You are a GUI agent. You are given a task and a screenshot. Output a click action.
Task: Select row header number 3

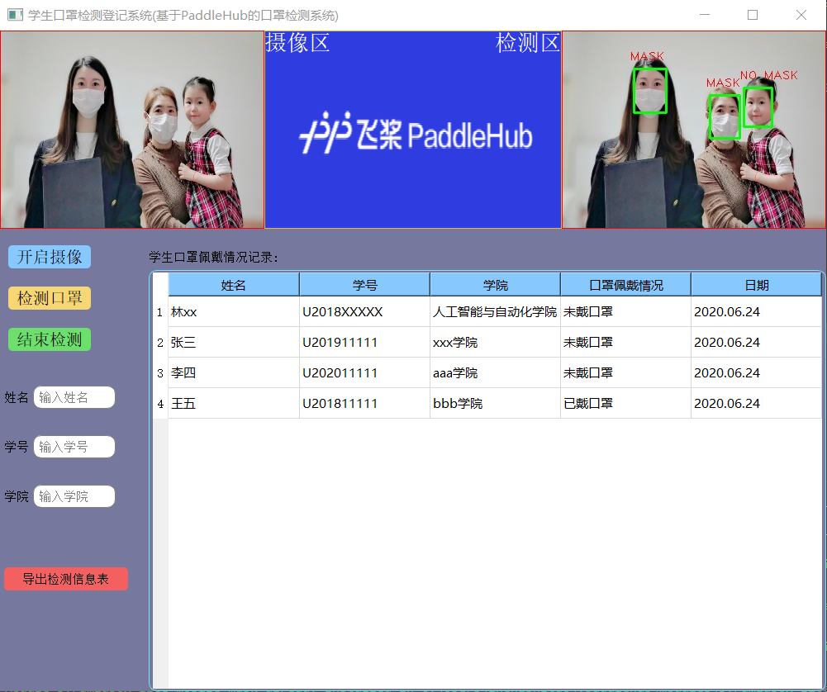click(160, 373)
